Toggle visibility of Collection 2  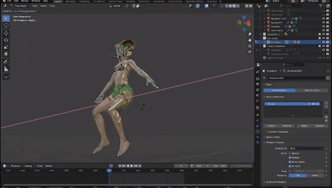[x=324, y=34]
